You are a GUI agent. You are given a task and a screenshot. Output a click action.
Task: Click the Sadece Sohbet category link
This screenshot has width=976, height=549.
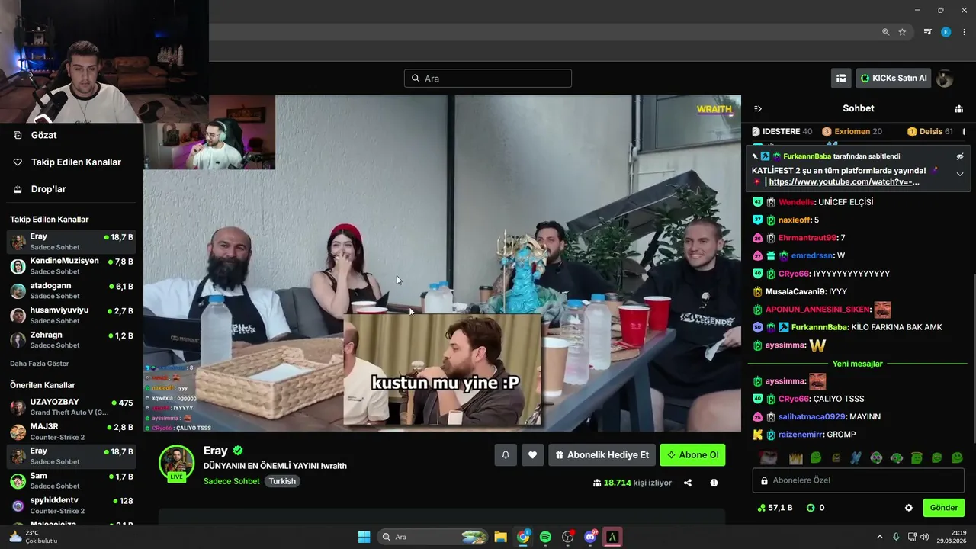tap(232, 481)
